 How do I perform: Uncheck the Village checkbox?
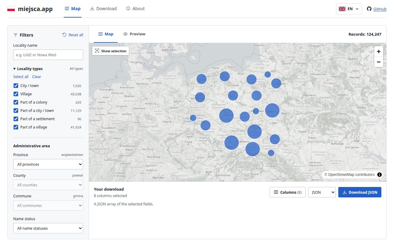[x=16, y=94]
